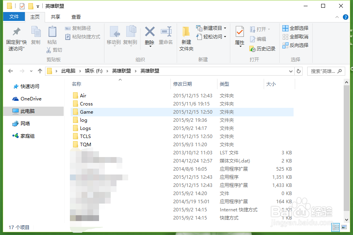Click the Cut scissors icon
Image resolution: width=353 pixels, height=235 pixels.
click(x=49, y=50)
